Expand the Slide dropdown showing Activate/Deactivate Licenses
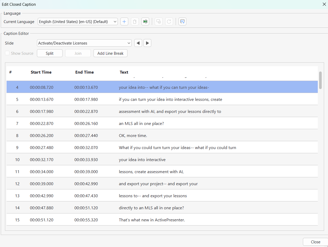Screen dimensions: 328x247 coord(84,43)
